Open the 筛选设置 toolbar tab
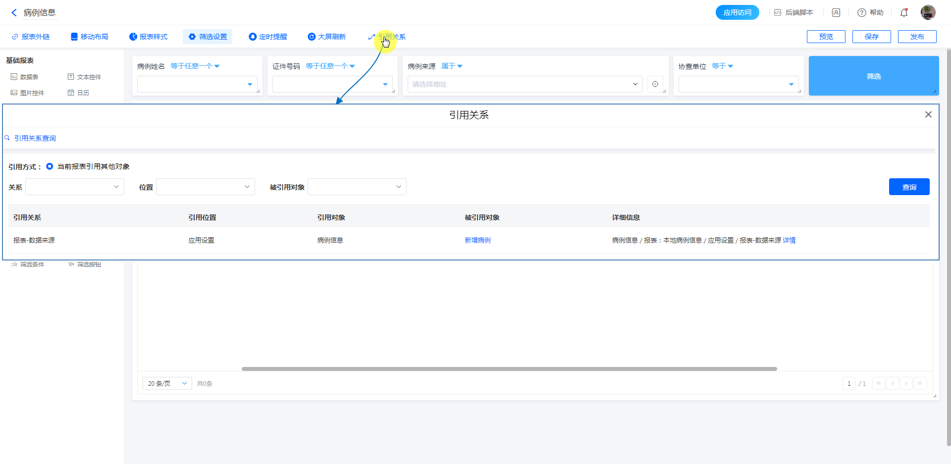This screenshot has height=464, width=951. [x=208, y=37]
